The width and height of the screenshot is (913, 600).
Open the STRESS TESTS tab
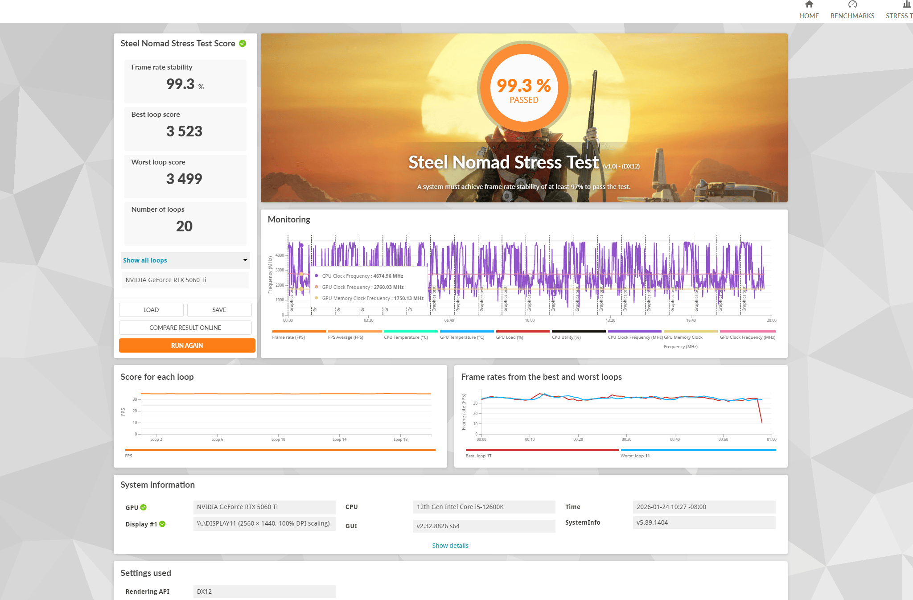tap(899, 10)
